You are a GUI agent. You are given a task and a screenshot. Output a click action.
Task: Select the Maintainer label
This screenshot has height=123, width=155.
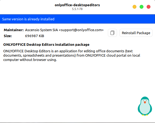[x=14, y=30]
